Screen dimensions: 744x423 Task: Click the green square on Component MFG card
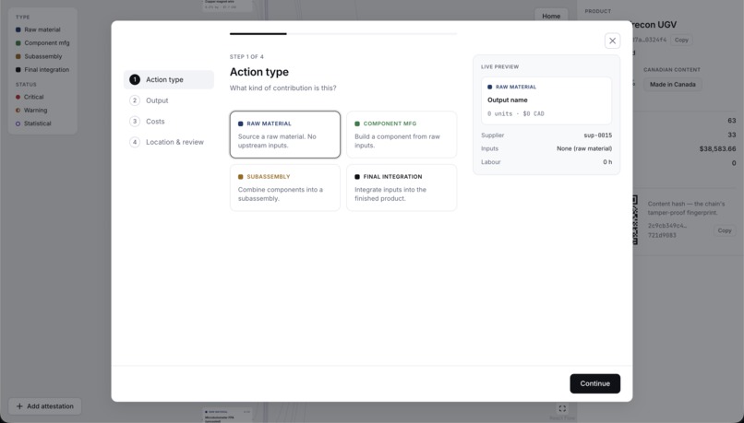click(x=357, y=123)
